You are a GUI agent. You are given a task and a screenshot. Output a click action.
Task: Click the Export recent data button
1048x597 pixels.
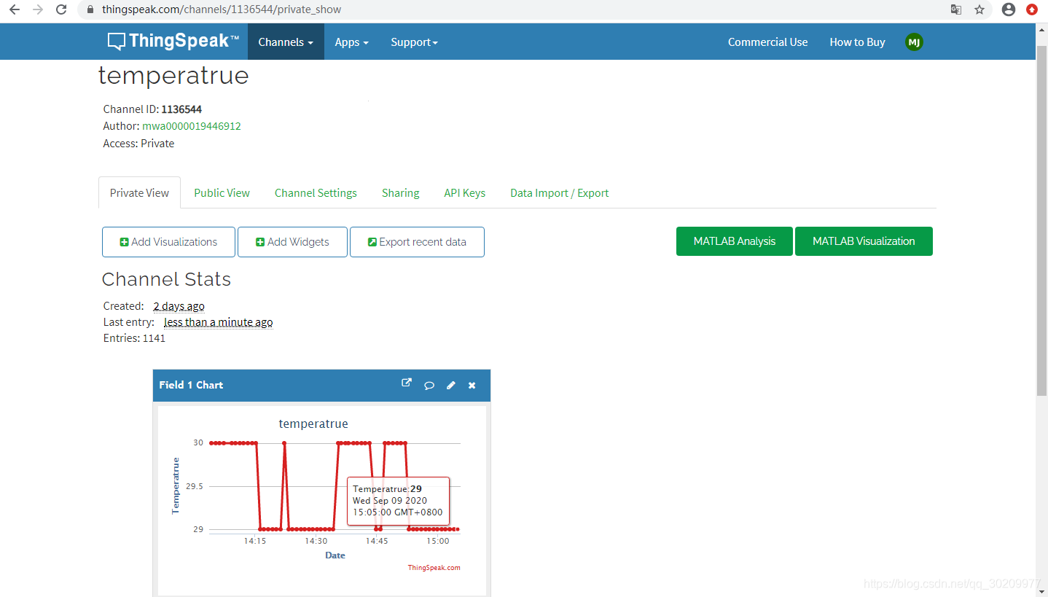pyautogui.click(x=417, y=242)
